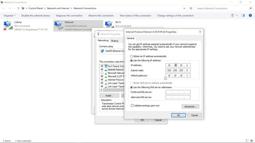This screenshot has height=143, width=255.
Task: Focus the Search Network Connections box
Action: pyautogui.click(x=222, y=8)
